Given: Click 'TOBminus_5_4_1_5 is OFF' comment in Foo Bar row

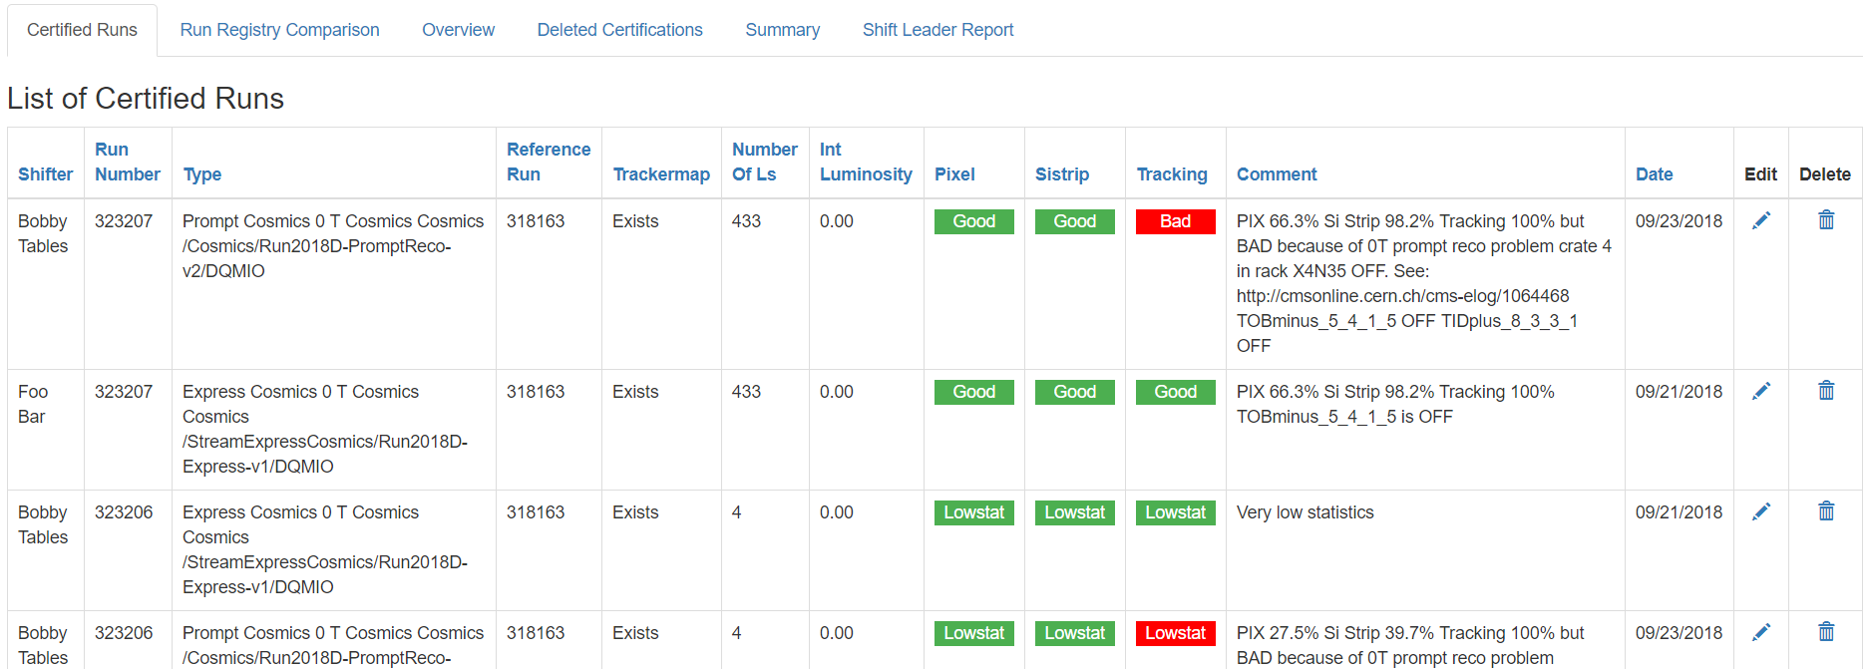Looking at the screenshot, I should 1344,417.
